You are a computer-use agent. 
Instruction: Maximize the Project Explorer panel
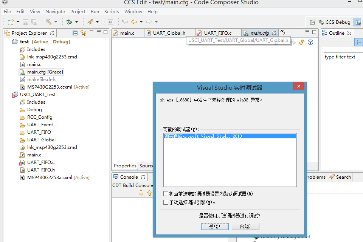click(105, 32)
